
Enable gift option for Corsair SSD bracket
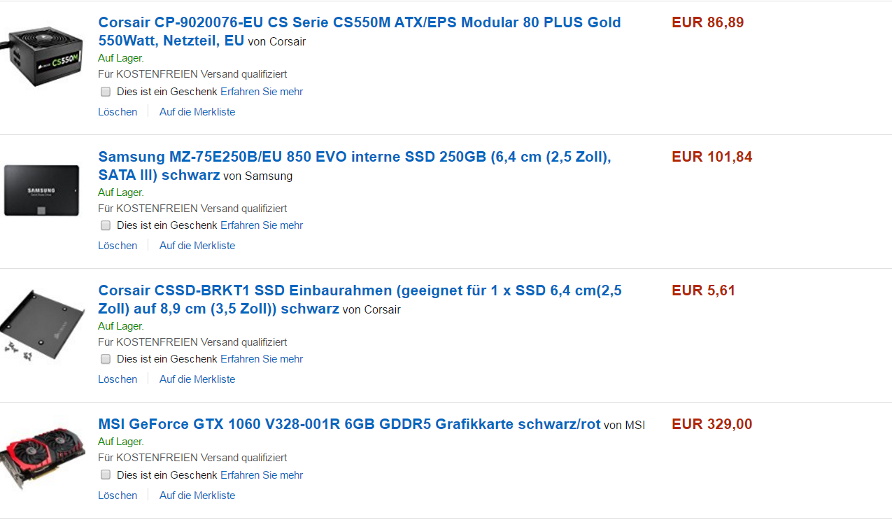pos(106,359)
